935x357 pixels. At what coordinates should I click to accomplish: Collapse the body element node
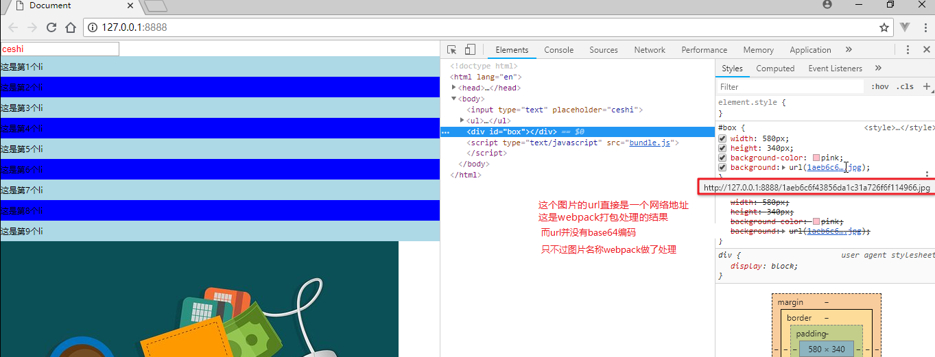point(454,99)
